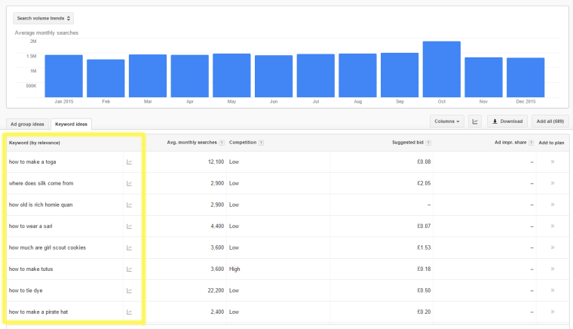Screen dimensions: 573x329
Task: Show trend chart for how to tie dye
Action: (x=130, y=291)
